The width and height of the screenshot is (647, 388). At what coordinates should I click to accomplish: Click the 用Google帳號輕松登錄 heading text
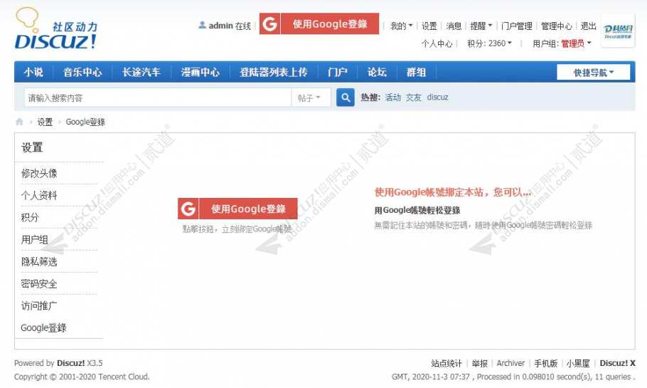click(417, 210)
